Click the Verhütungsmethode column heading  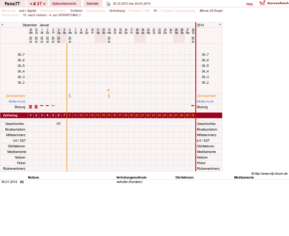131,177
